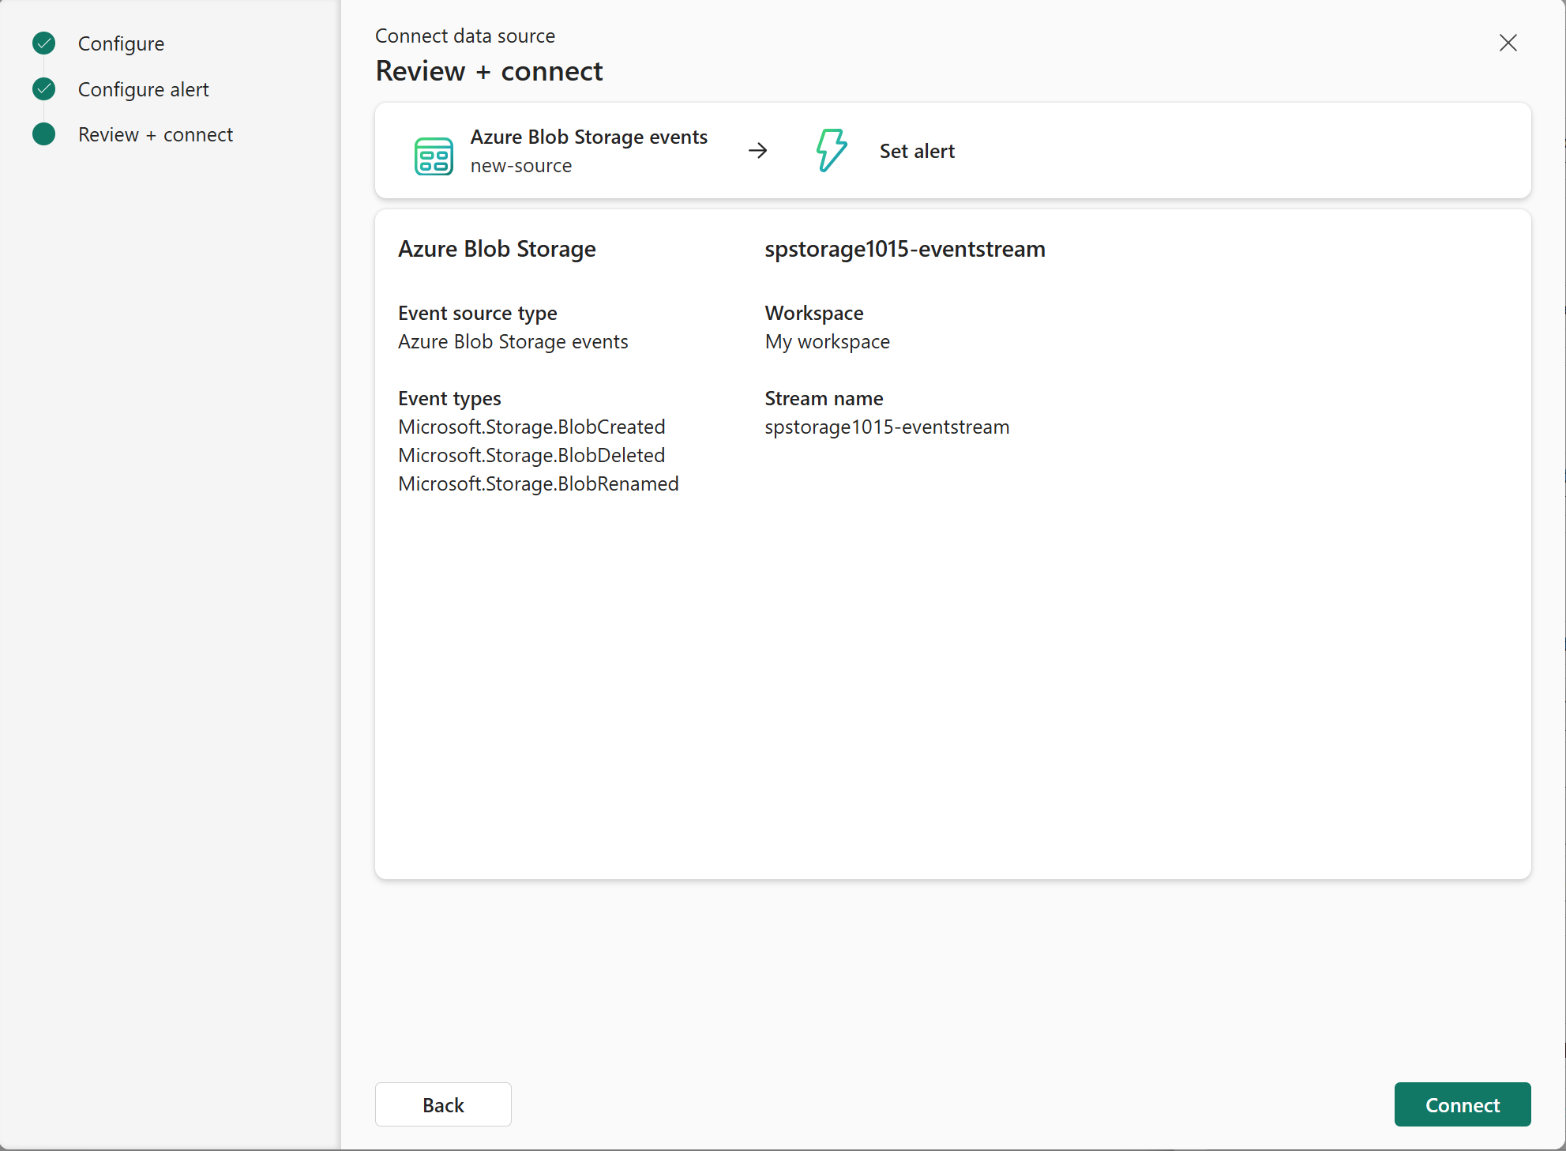Open the Configure alert step label
Viewport: 1566px width, 1151px height.
coord(143,89)
